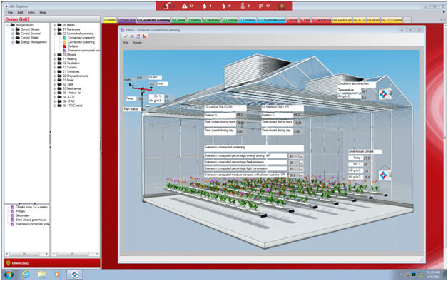Click the lightning bolt icon in the status bar
This screenshot has height=281, width=448.
pyautogui.click(x=223, y=6)
